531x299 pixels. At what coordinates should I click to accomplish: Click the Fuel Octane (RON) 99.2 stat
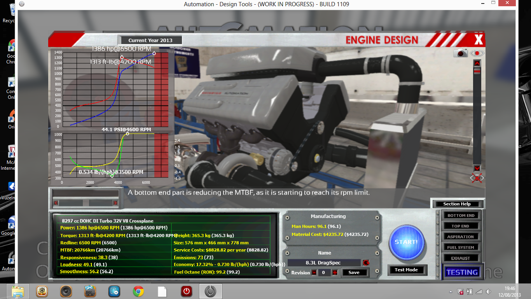tap(207, 272)
